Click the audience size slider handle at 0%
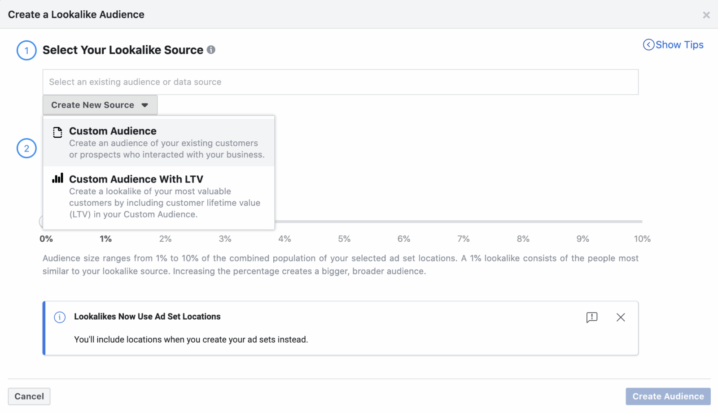The width and height of the screenshot is (718, 413). pos(45,221)
